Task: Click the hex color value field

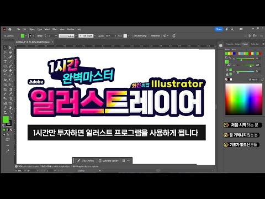Action: (255, 80)
